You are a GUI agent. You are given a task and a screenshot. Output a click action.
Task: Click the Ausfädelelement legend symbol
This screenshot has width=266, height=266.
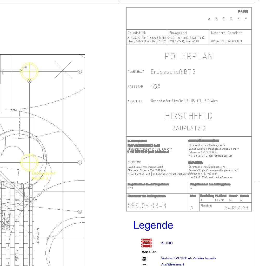tap(144, 265)
